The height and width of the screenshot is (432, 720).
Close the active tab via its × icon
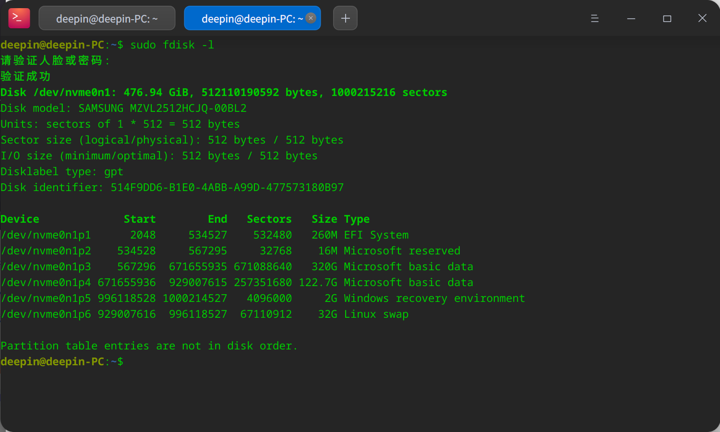point(311,18)
